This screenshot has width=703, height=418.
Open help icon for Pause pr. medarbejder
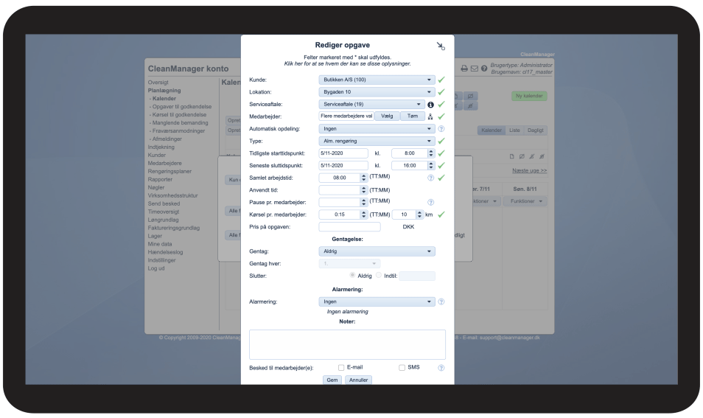click(430, 202)
